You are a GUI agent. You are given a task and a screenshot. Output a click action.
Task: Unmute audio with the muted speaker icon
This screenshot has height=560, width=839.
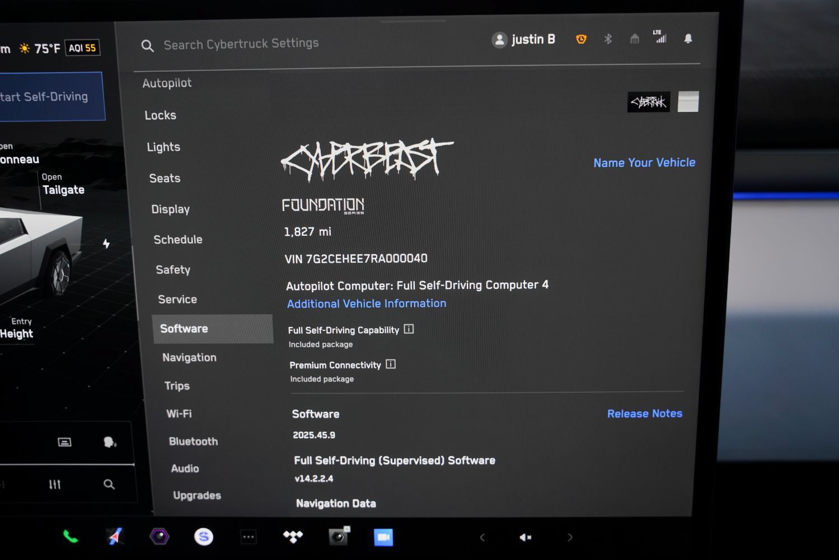coord(525,538)
